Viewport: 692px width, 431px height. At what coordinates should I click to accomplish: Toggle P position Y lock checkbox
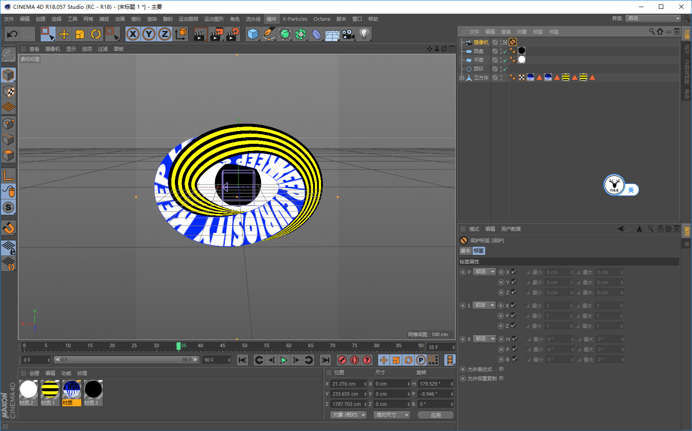click(514, 282)
